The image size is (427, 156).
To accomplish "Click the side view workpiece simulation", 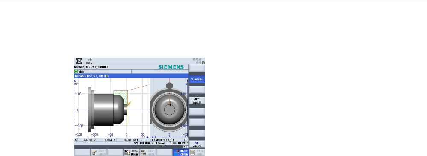I will tap(112, 108).
